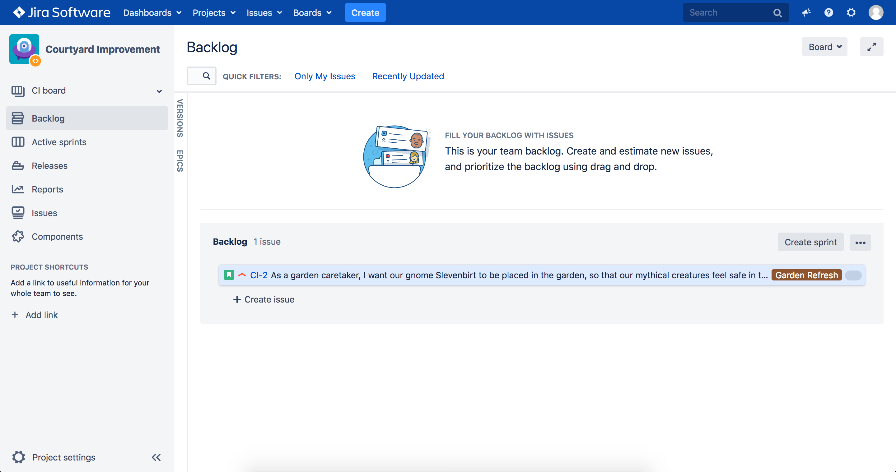
Task: Collapse the sidebar with double chevron
Action: [x=156, y=457]
